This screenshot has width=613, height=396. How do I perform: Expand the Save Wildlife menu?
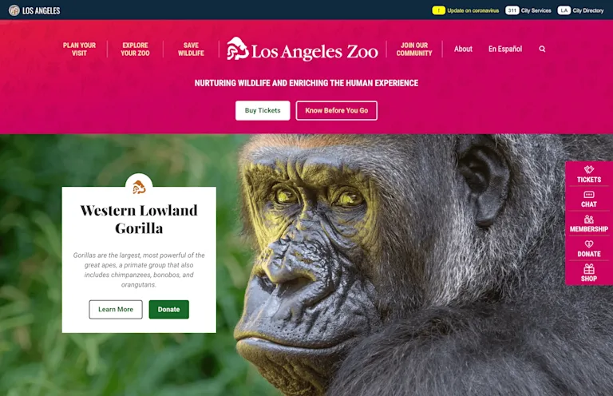point(192,49)
